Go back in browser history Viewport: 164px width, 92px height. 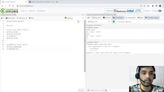[2, 6]
